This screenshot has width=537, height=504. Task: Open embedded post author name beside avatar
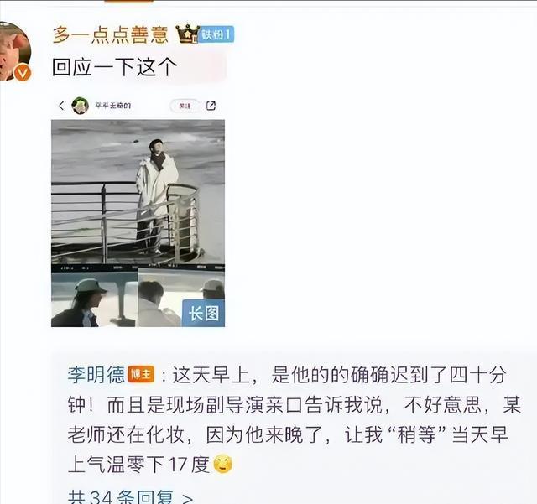pyautogui.click(x=112, y=106)
